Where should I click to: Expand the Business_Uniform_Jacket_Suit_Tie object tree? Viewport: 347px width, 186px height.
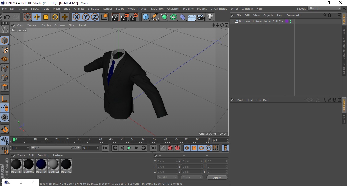(x=232, y=21)
